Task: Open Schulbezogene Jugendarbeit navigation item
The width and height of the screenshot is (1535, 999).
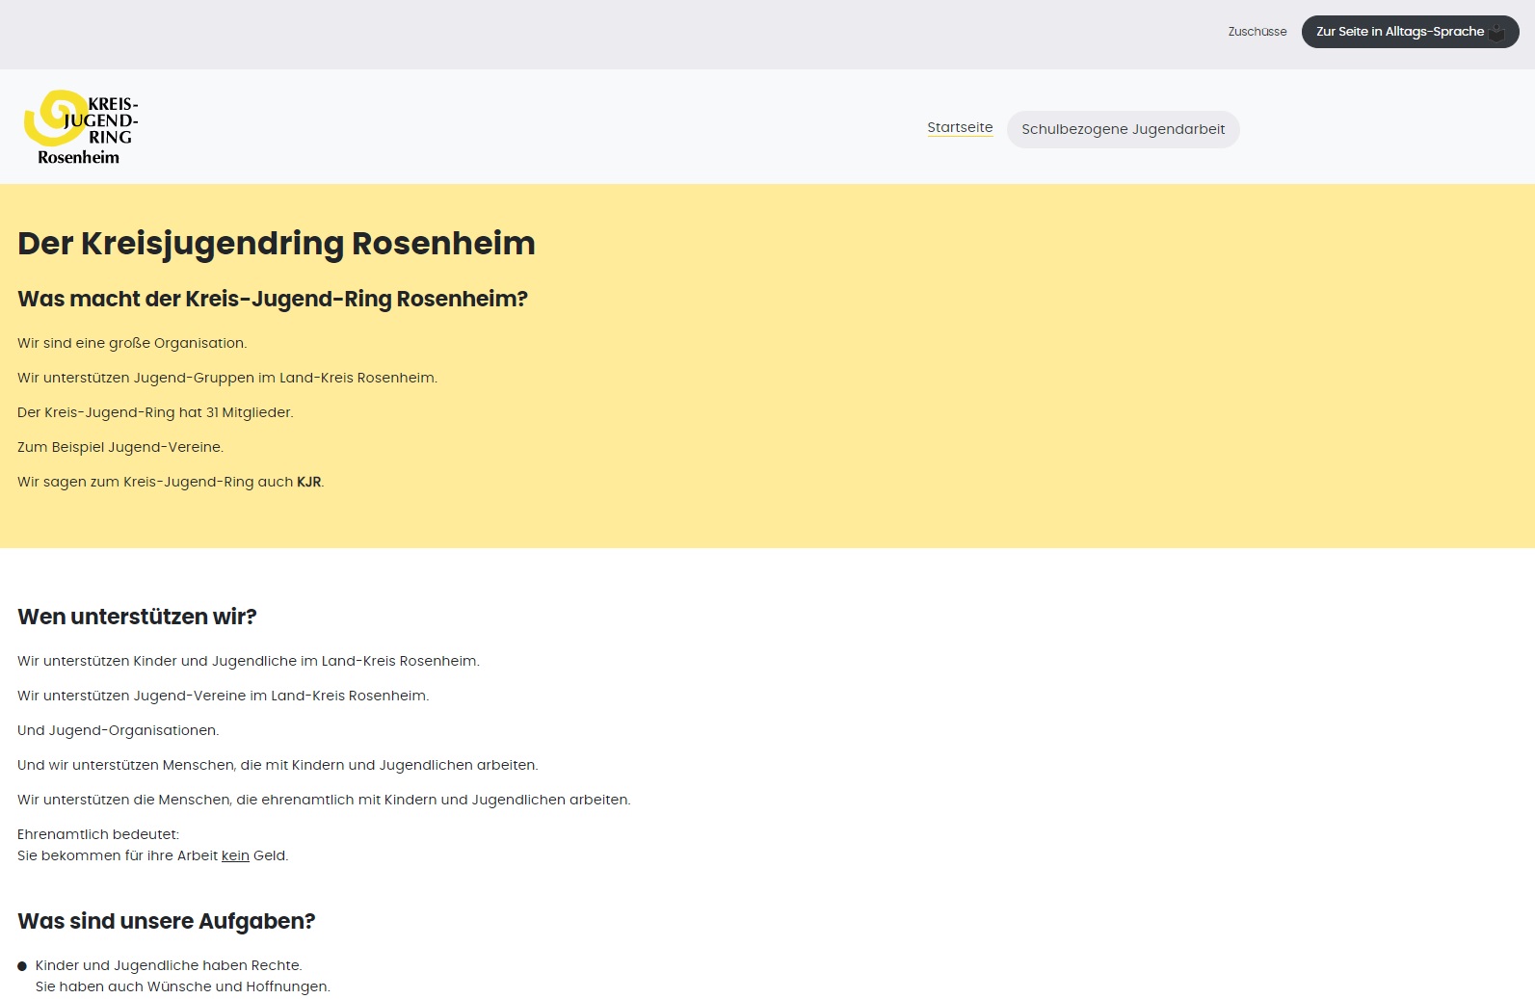Action: pos(1123,129)
